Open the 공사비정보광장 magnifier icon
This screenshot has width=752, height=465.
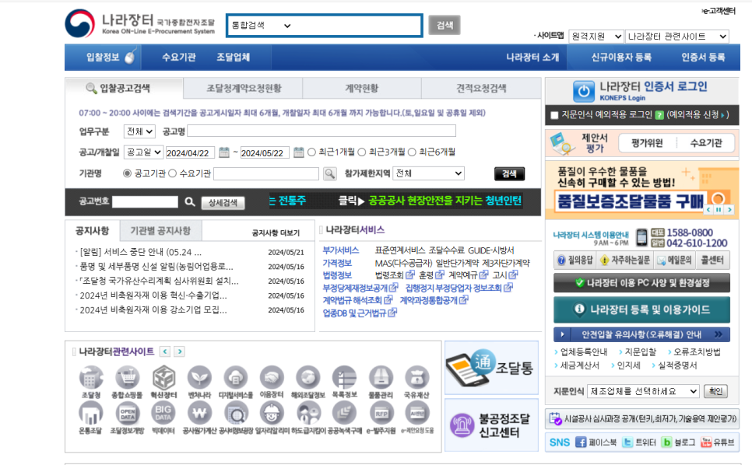tap(235, 413)
